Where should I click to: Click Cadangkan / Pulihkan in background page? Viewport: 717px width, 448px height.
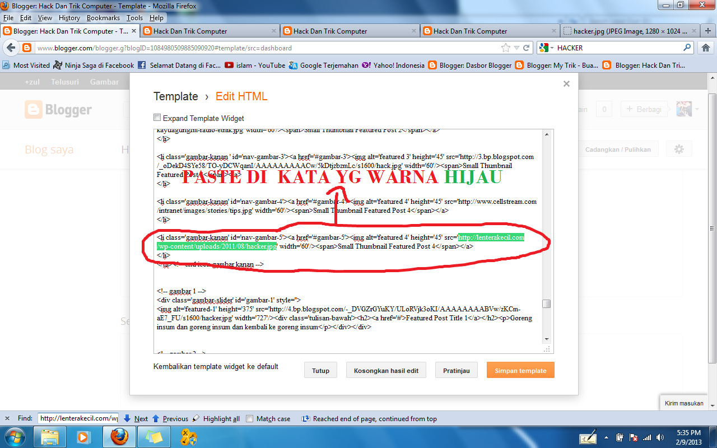(618, 150)
